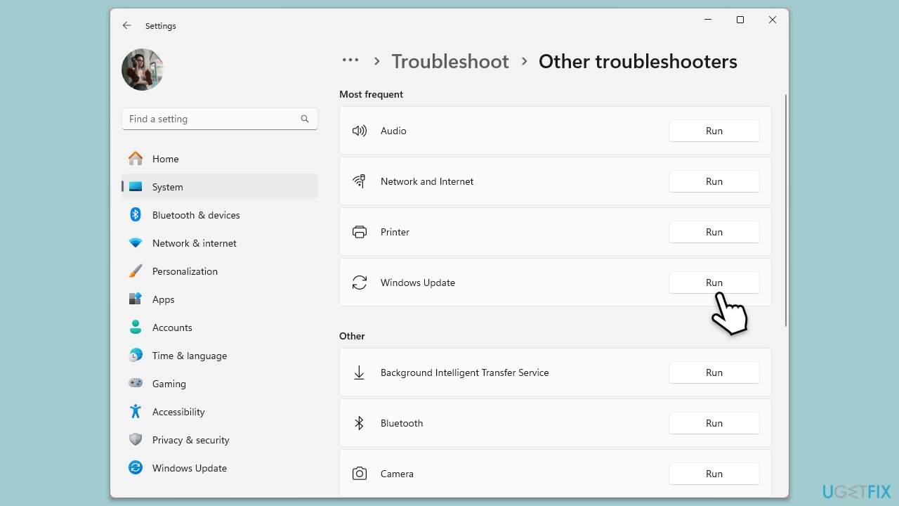
Task: Click the search magnifier icon
Action: click(x=305, y=119)
